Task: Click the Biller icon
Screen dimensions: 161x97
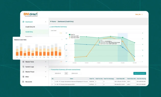Action: [x=23, y=77]
